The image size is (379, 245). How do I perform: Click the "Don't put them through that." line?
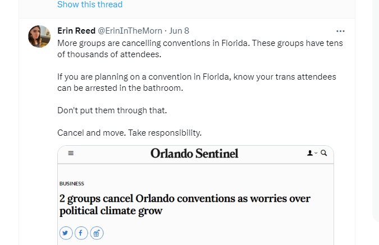[112, 110]
